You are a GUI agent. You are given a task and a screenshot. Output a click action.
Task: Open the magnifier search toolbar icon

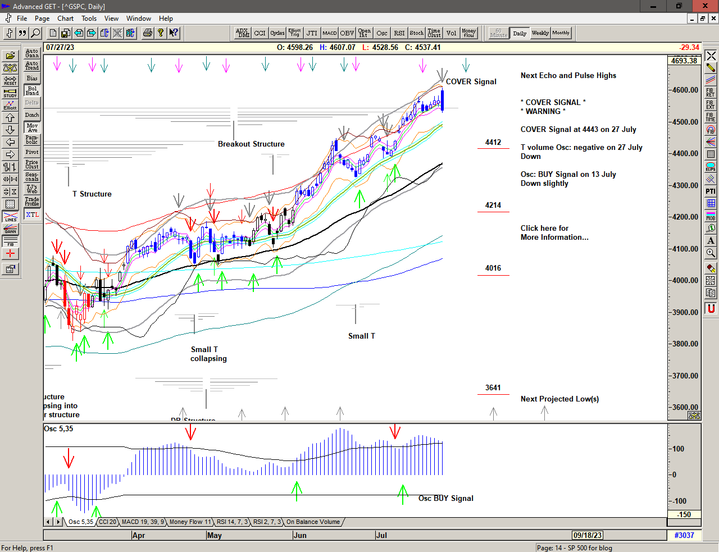point(35,33)
